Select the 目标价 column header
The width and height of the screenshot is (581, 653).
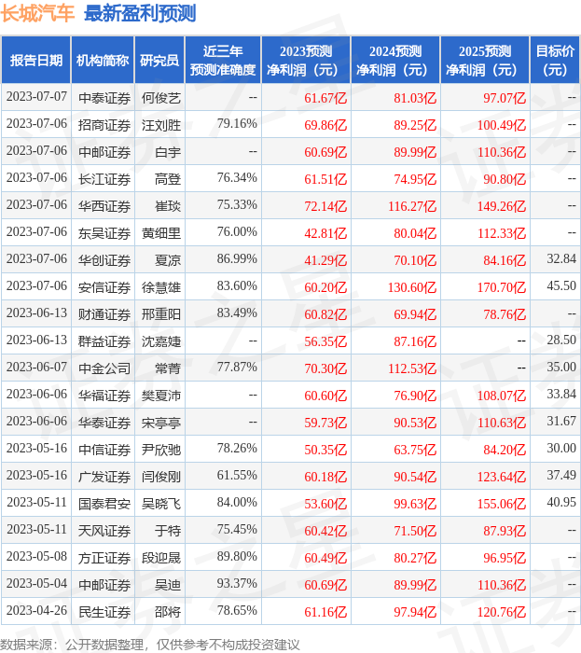point(555,60)
